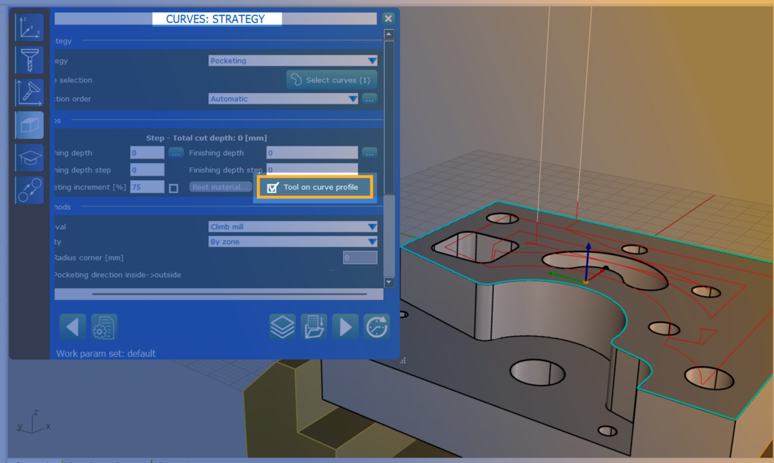
Task: Click the Finishing depth input field
Action: pyautogui.click(x=312, y=153)
